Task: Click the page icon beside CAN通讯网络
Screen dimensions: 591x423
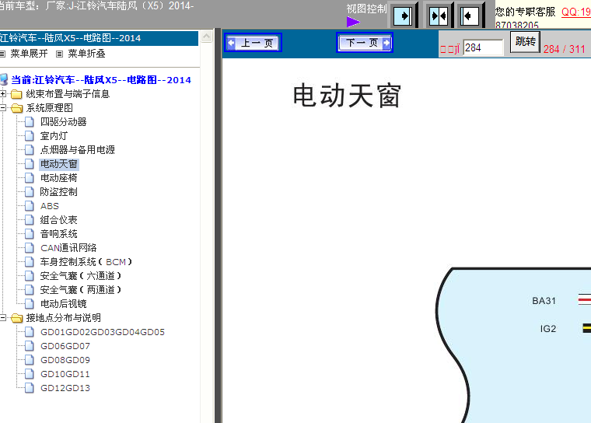Action: [29, 248]
